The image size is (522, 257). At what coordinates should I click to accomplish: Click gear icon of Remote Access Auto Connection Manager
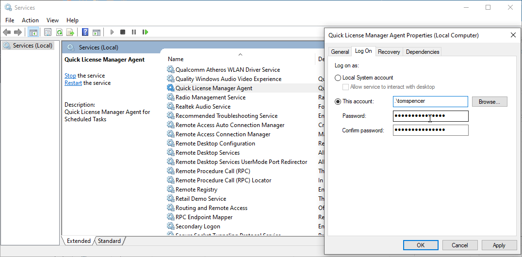click(170, 125)
